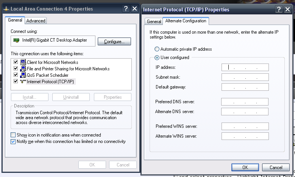Uncheck Client for Microsoft Networks
295x177 pixels.
tap(16, 62)
